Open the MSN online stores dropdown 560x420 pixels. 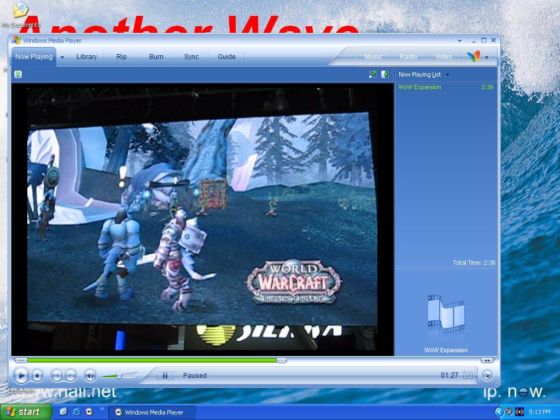click(486, 57)
